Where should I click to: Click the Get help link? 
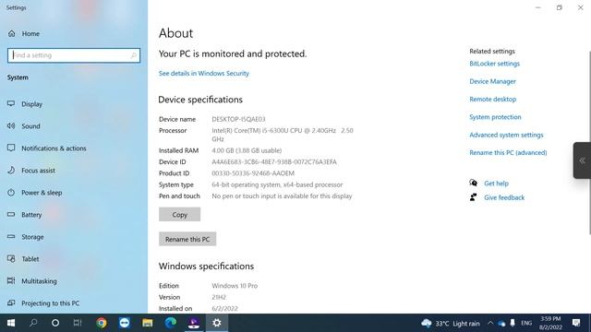496,184
